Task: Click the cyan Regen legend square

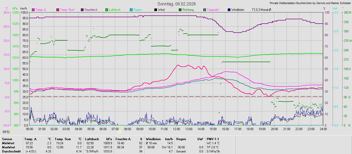Action: (131, 10)
